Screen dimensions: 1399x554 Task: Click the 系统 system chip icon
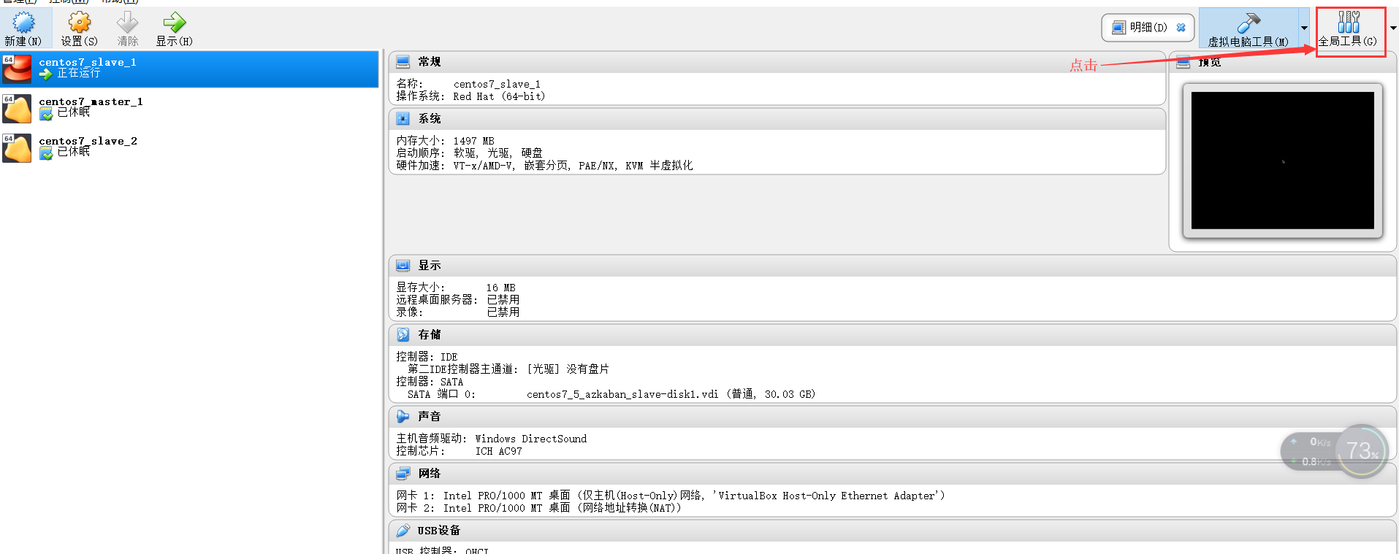point(403,119)
